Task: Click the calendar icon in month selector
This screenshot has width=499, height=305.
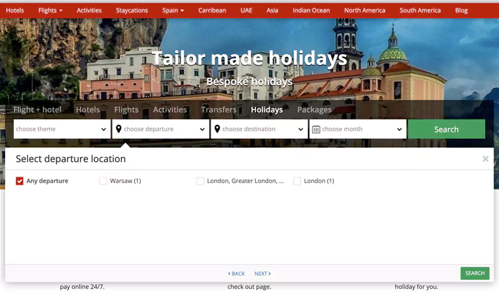Action: (x=317, y=129)
